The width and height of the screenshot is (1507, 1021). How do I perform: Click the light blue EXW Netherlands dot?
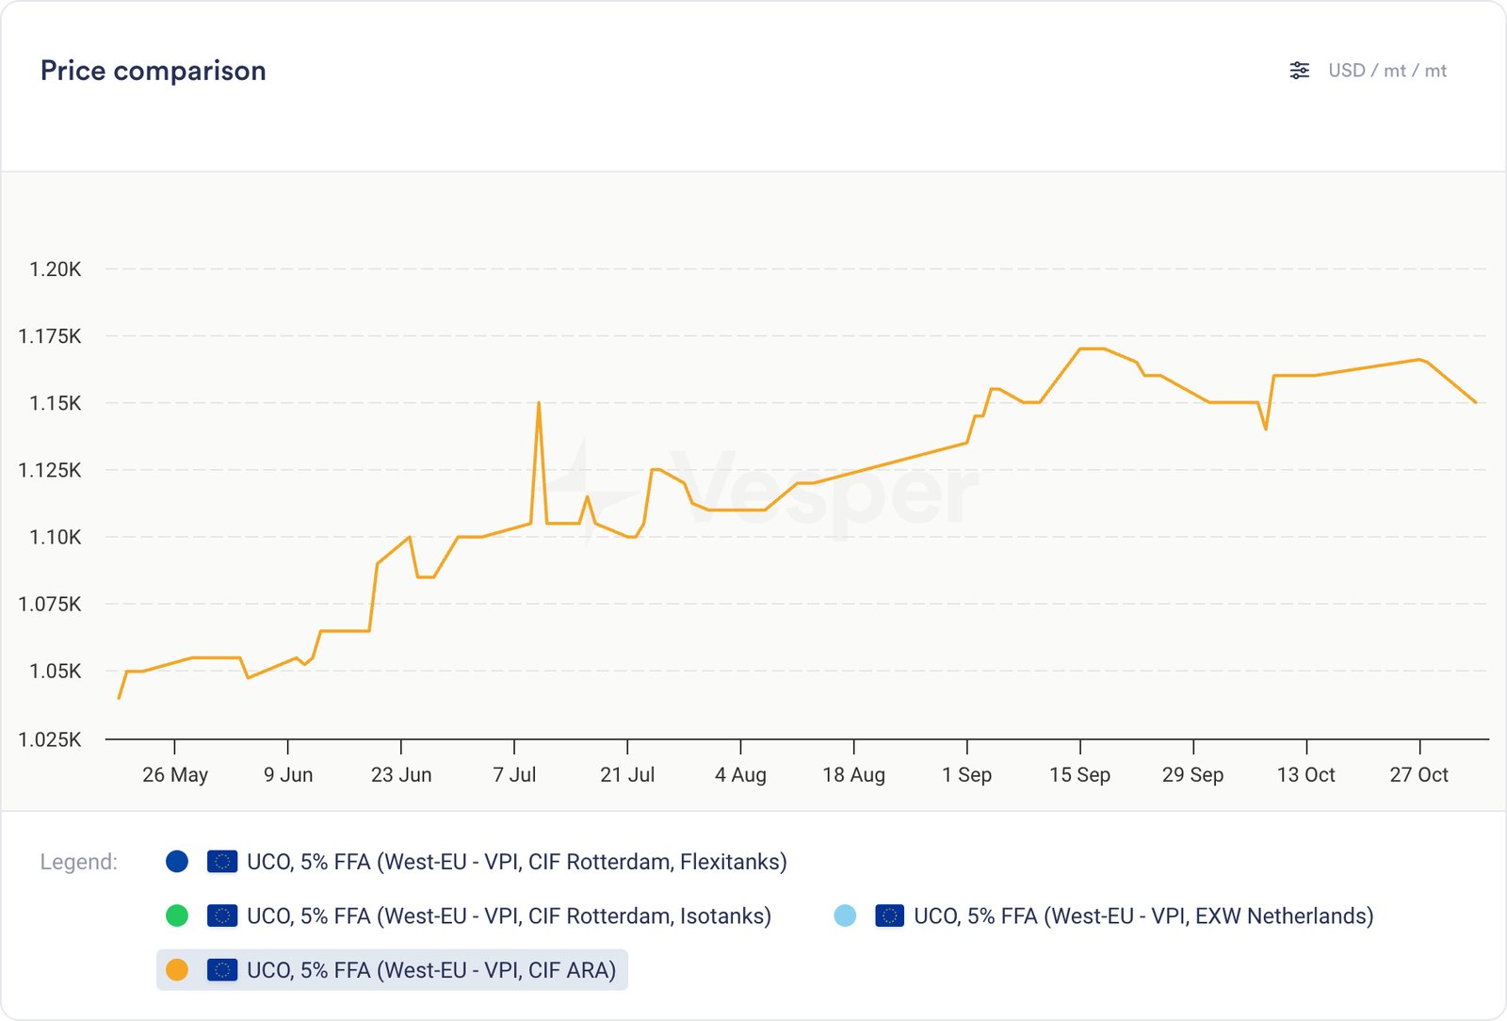[x=845, y=916]
